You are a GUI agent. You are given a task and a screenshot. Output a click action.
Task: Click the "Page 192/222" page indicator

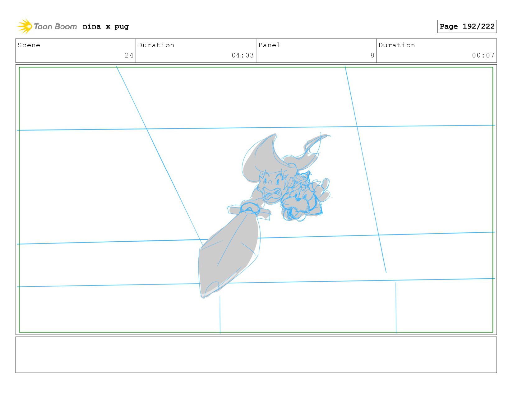[467, 26]
